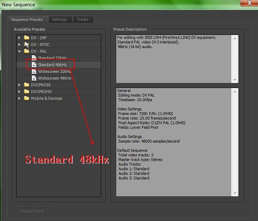Viewport: 258px width, 221px height.
Task: Click the 'Editing mode: DV PAL' text
Action: (x=136, y=95)
